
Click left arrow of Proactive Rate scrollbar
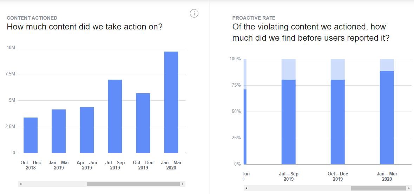[x=246, y=188]
